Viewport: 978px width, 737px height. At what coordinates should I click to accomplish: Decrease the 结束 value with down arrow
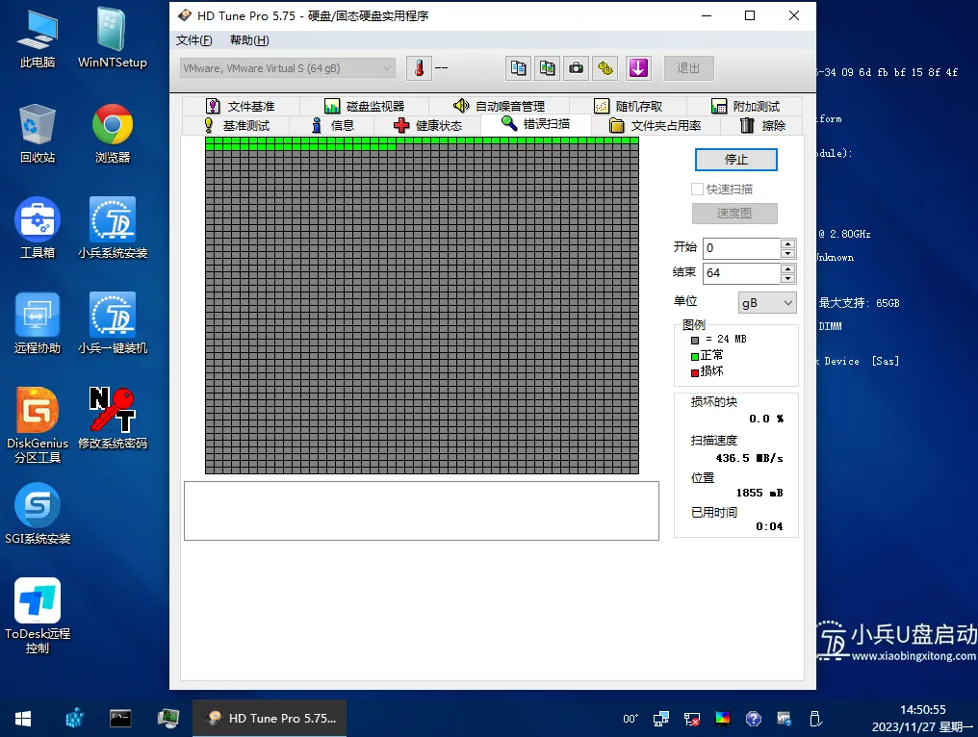pos(787,278)
